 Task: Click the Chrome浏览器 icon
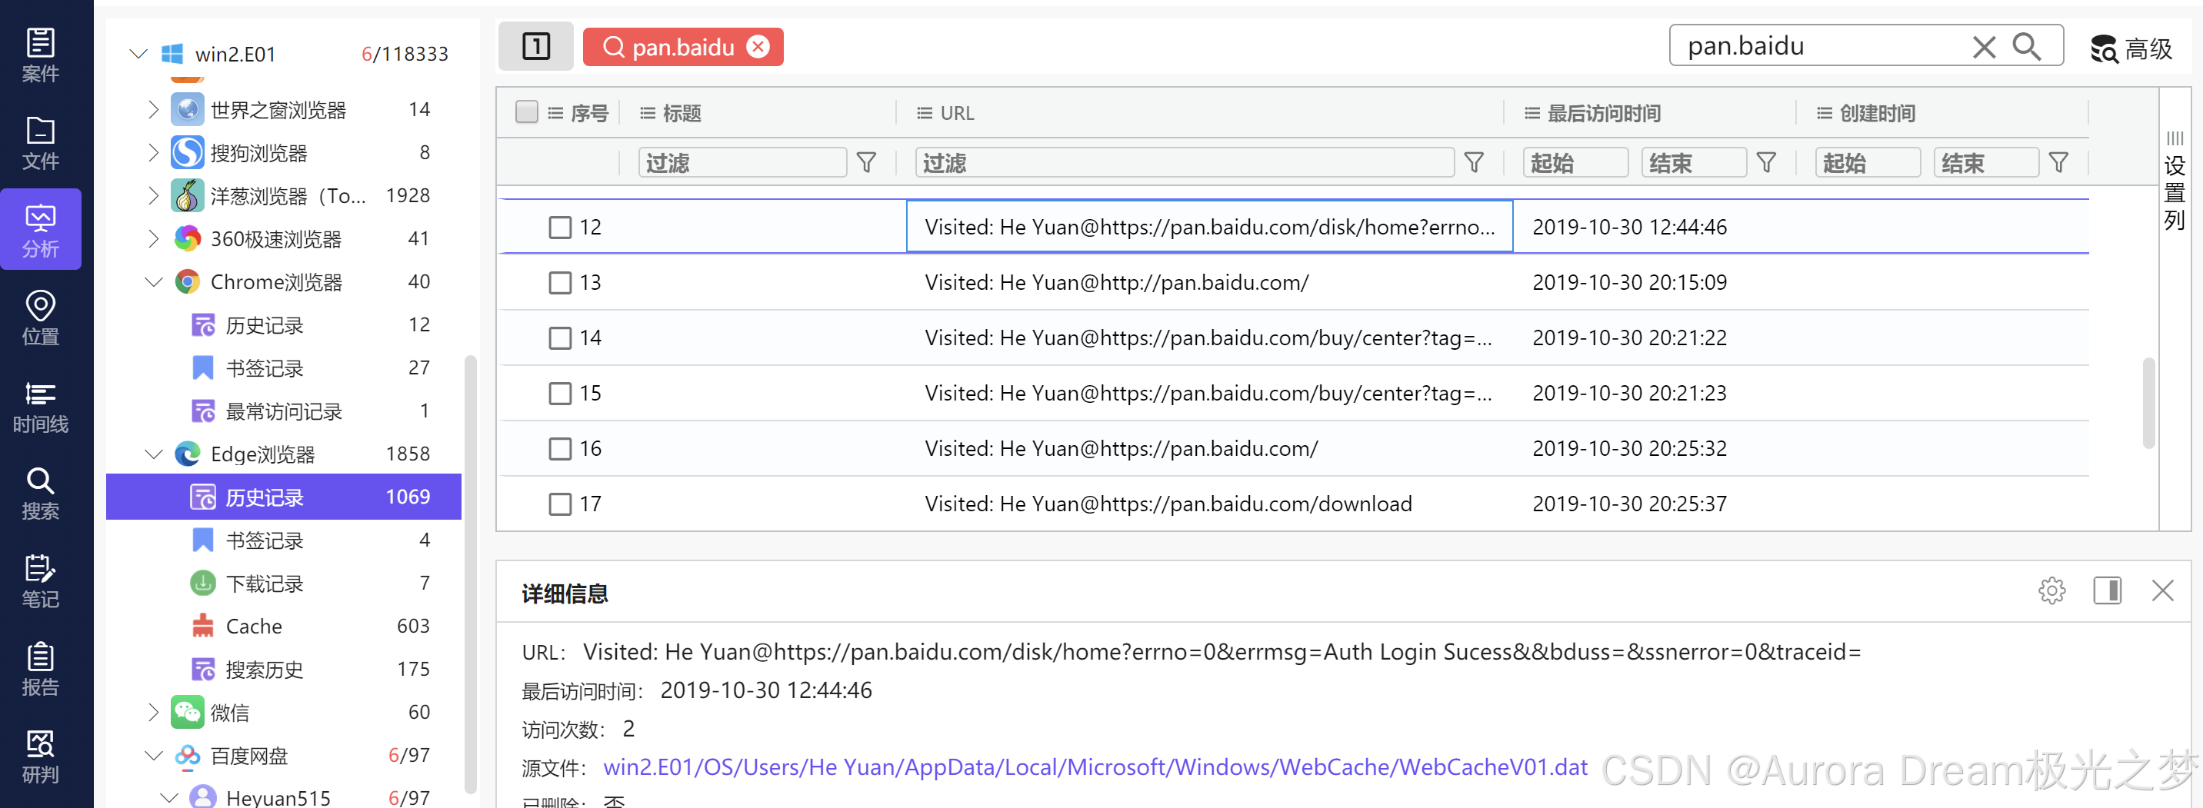tap(187, 281)
